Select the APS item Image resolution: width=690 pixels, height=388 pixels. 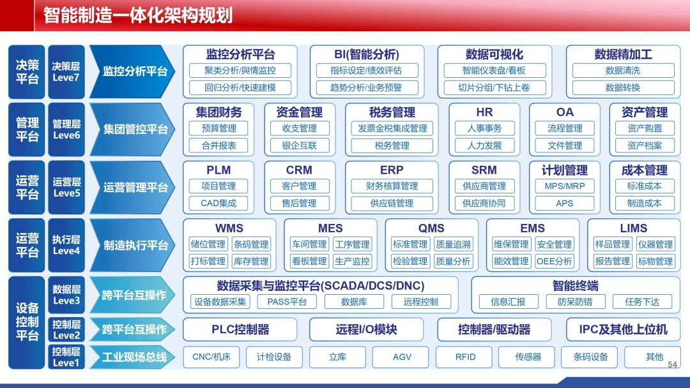point(565,203)
